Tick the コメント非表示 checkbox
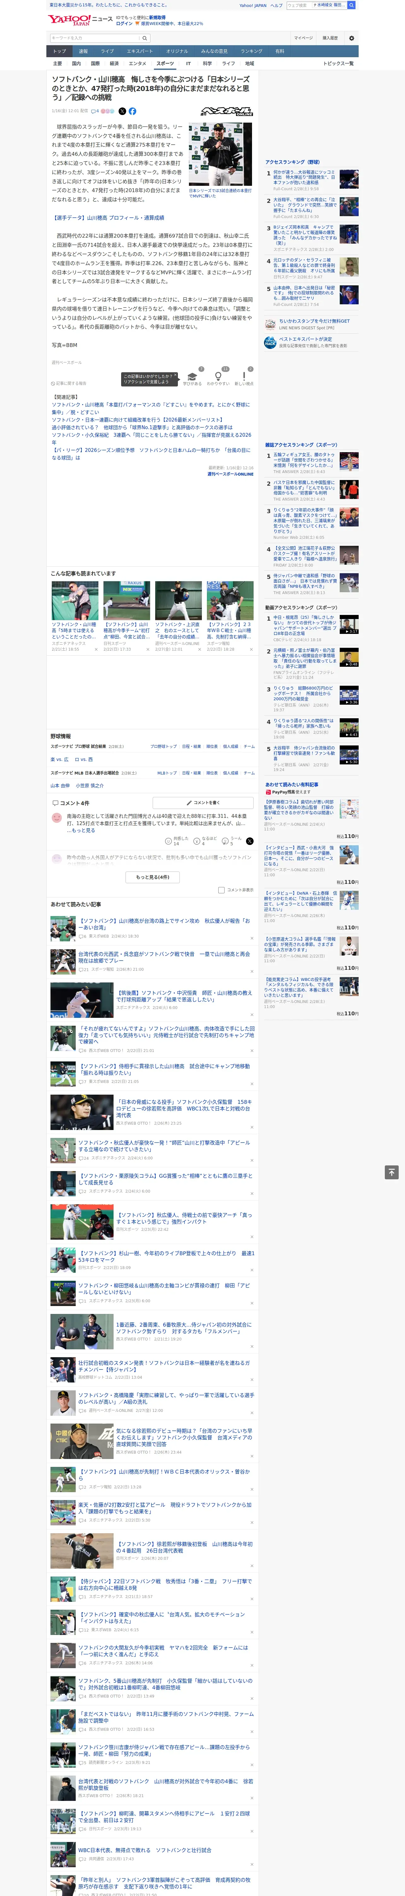 (221, 890)
